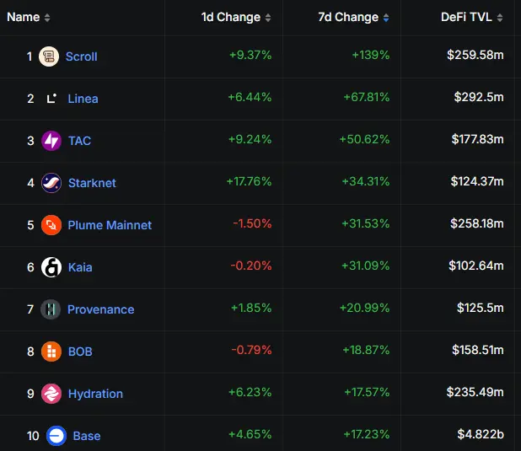The image size is (521, 451).
Task: Open the Hydration chain link
Action: point(95,394)
